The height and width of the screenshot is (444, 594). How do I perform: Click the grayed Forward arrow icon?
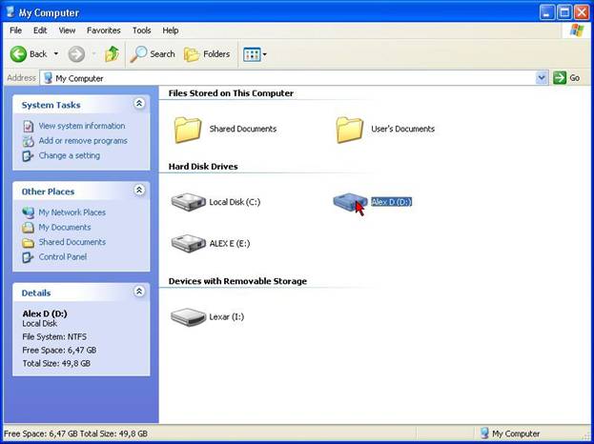[76, 54]
